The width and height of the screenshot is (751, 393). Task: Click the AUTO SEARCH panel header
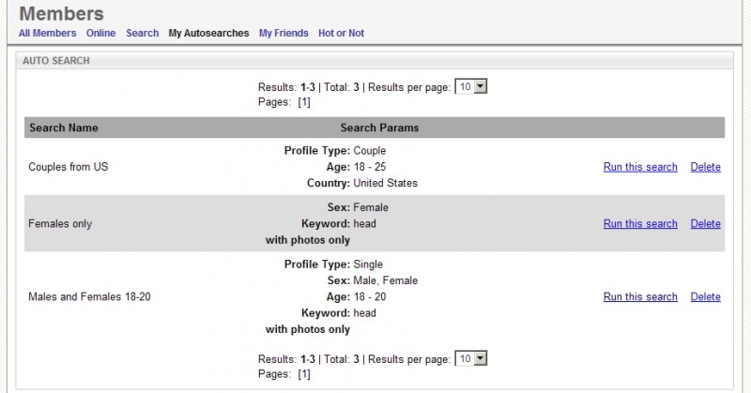pos(55,60)
